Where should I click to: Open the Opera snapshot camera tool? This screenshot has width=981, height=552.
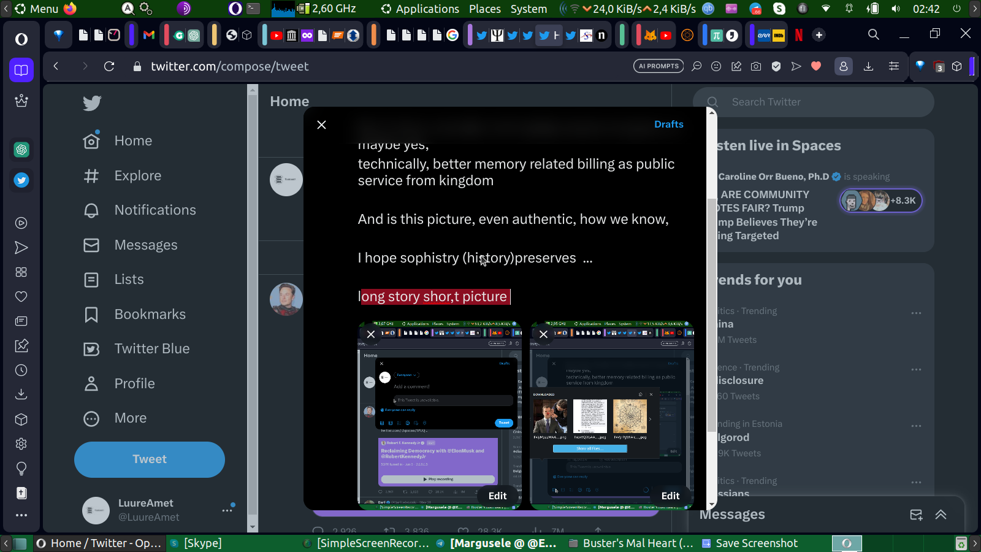[x=756, y=66]
